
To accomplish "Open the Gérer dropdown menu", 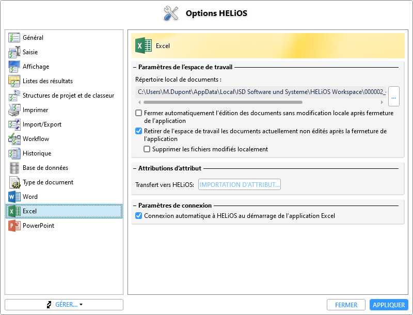I will coord(64,305).
